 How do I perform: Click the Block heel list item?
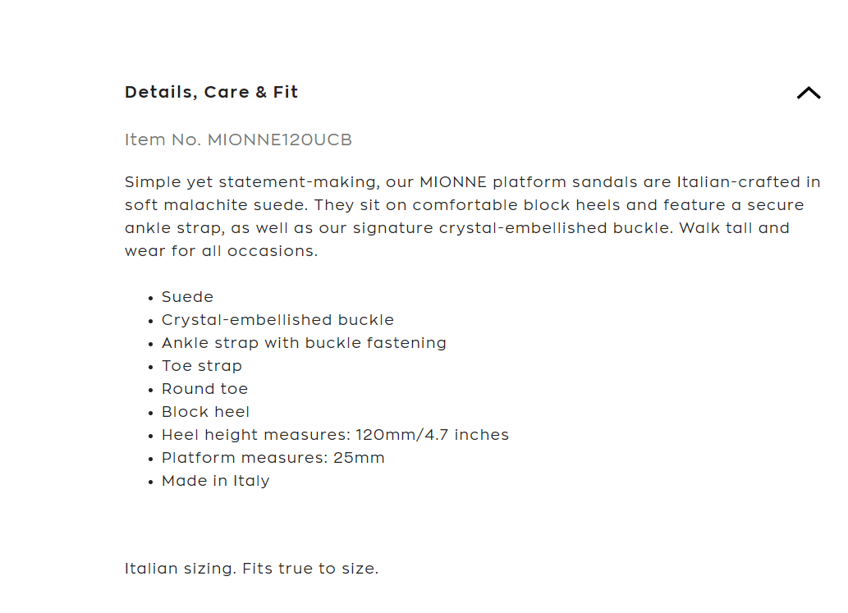coord(205,412)
